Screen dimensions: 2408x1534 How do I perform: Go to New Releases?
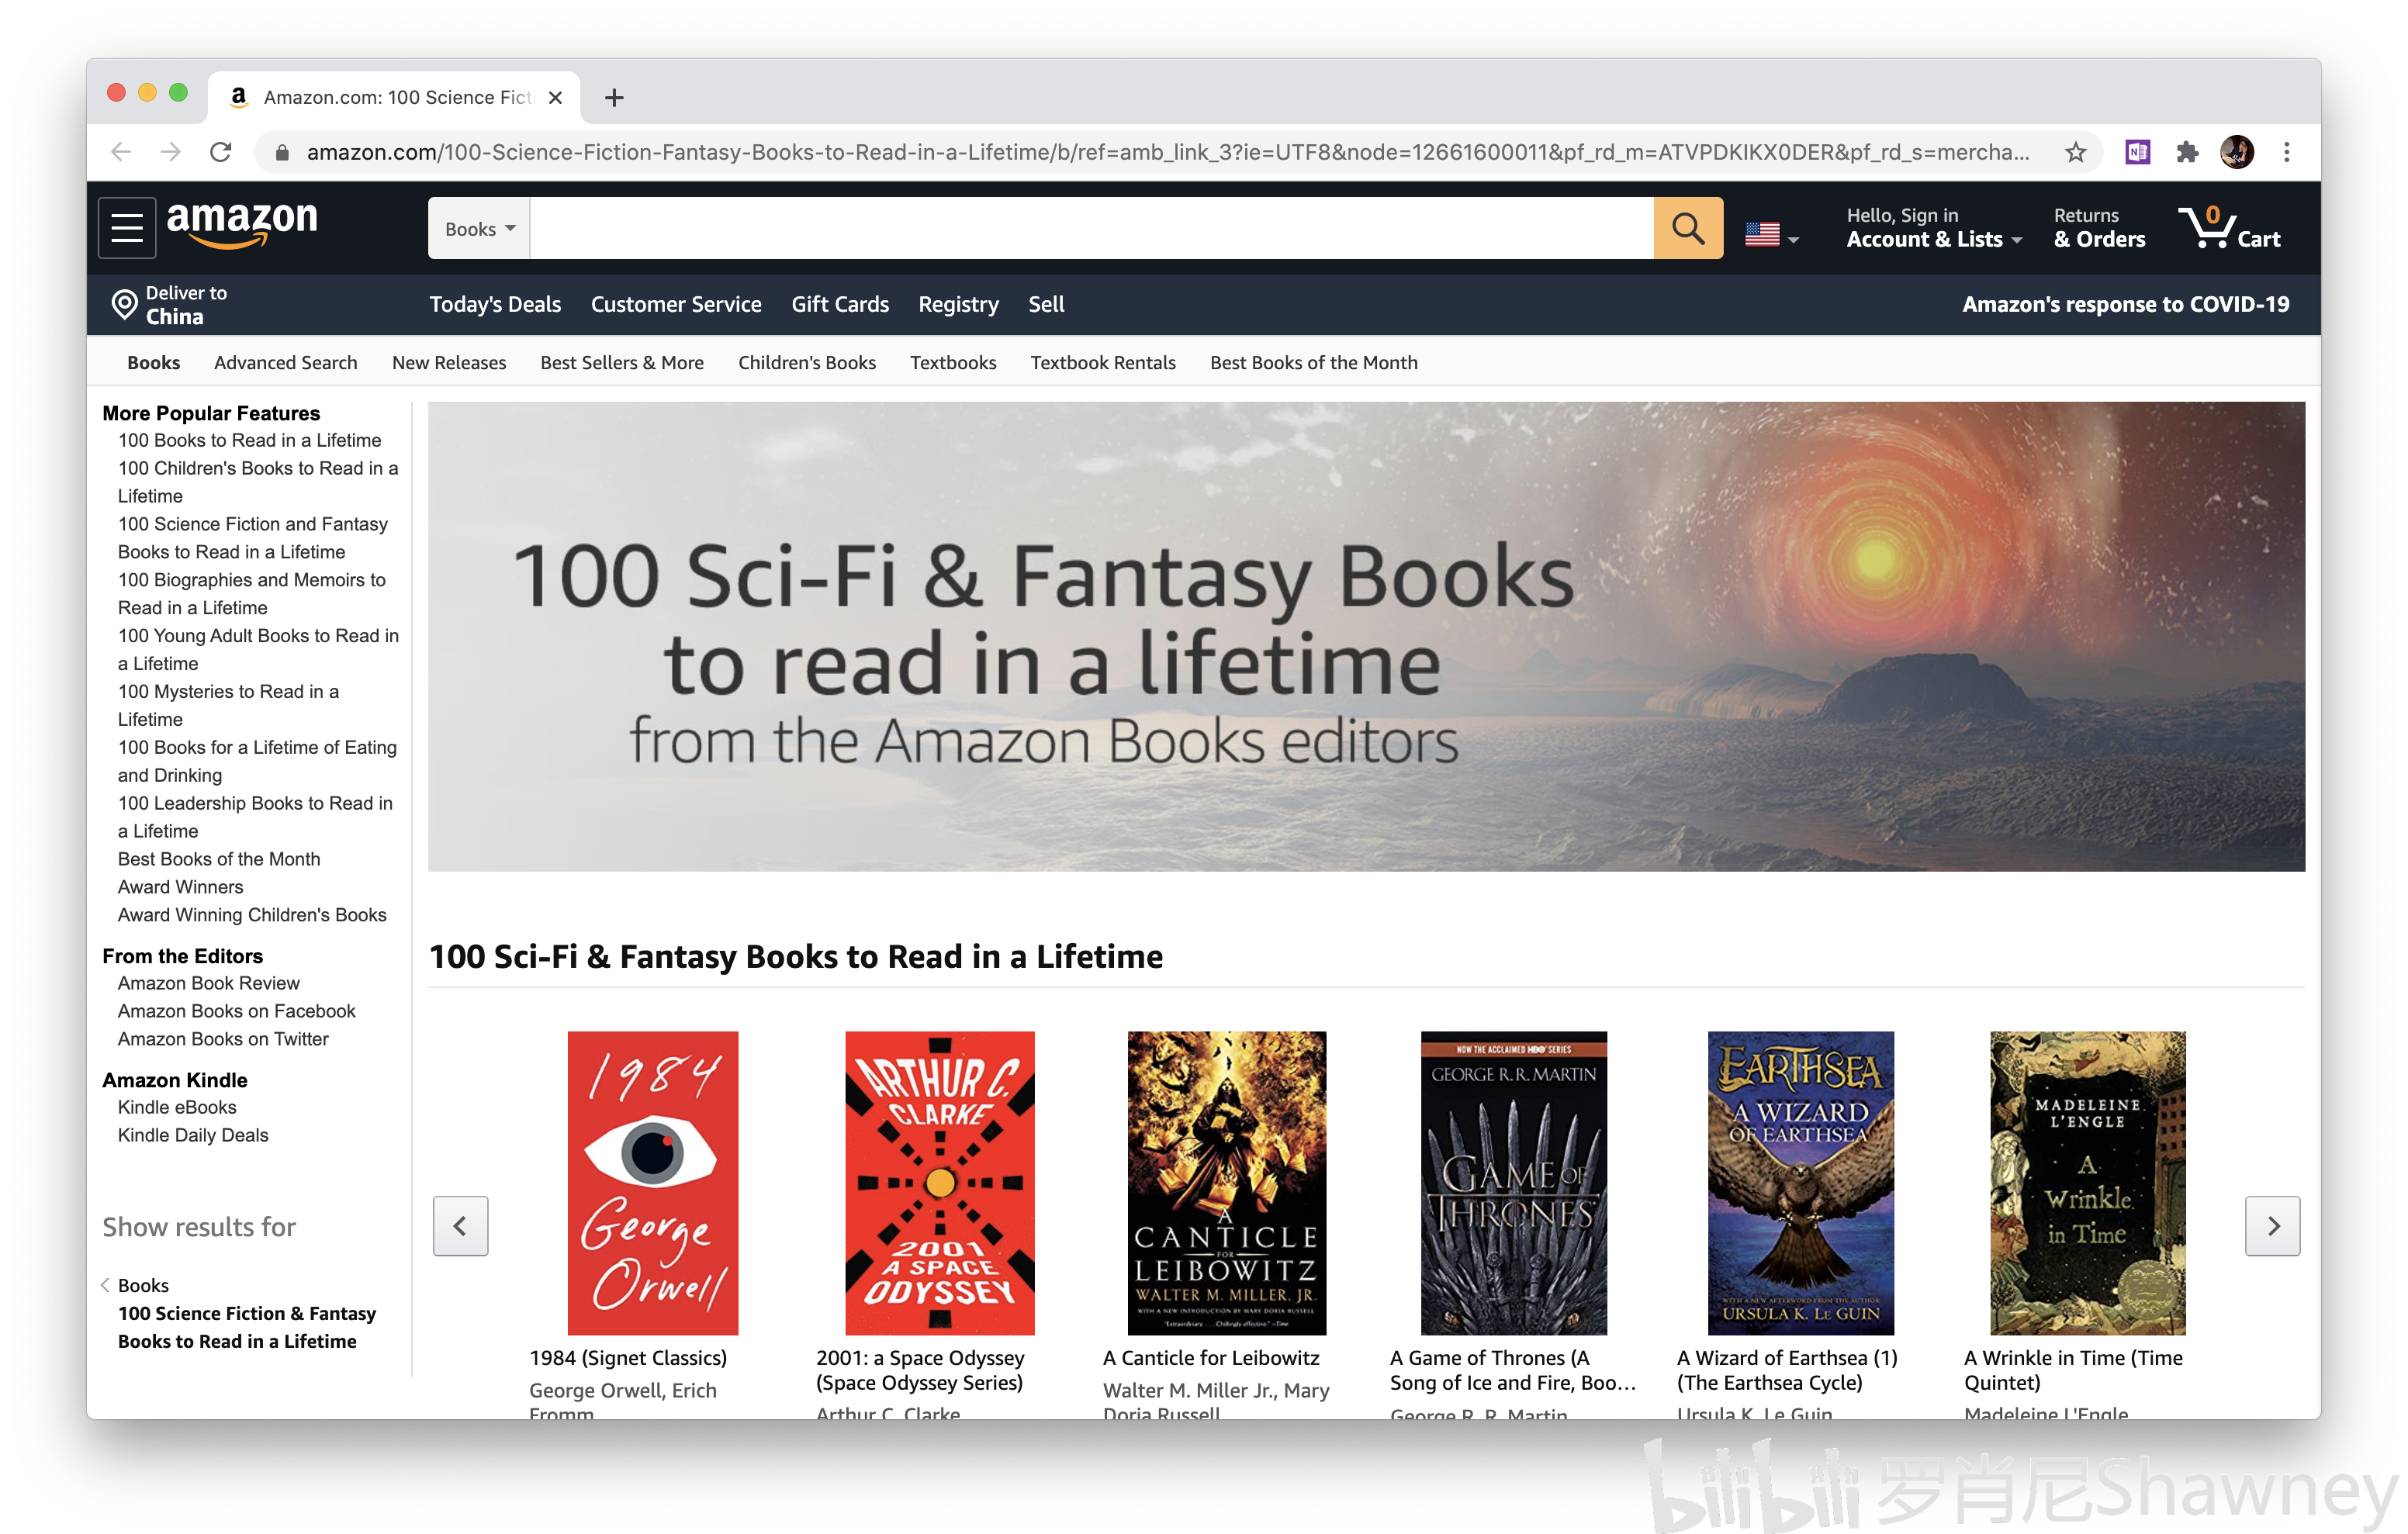pyautogui.click(x=449, y=362)
